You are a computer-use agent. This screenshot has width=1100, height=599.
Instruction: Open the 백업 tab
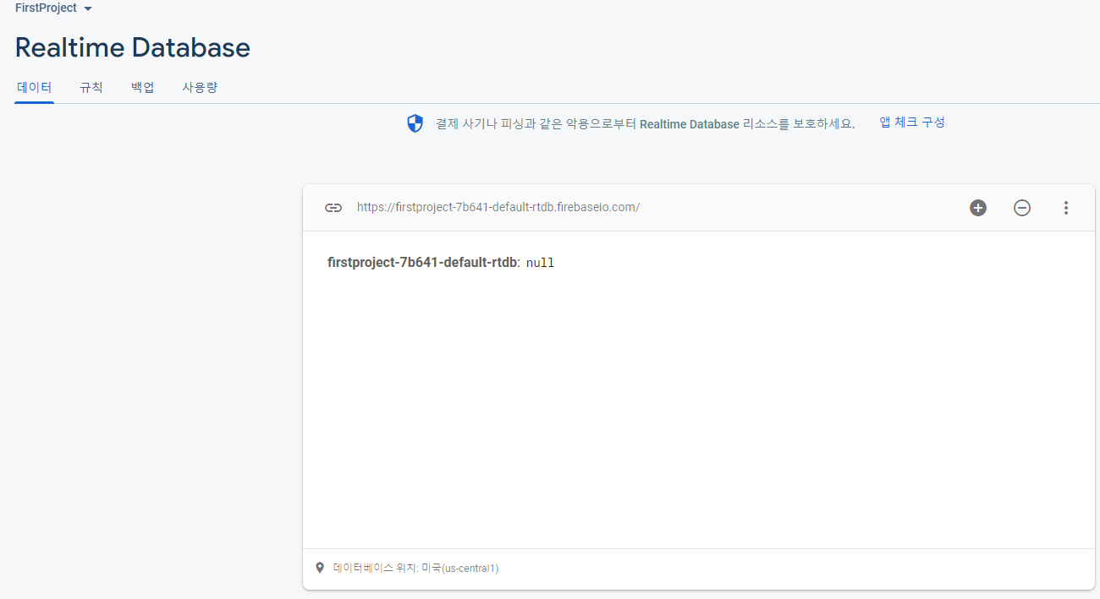pyautogui.click(x=143, y=87)
